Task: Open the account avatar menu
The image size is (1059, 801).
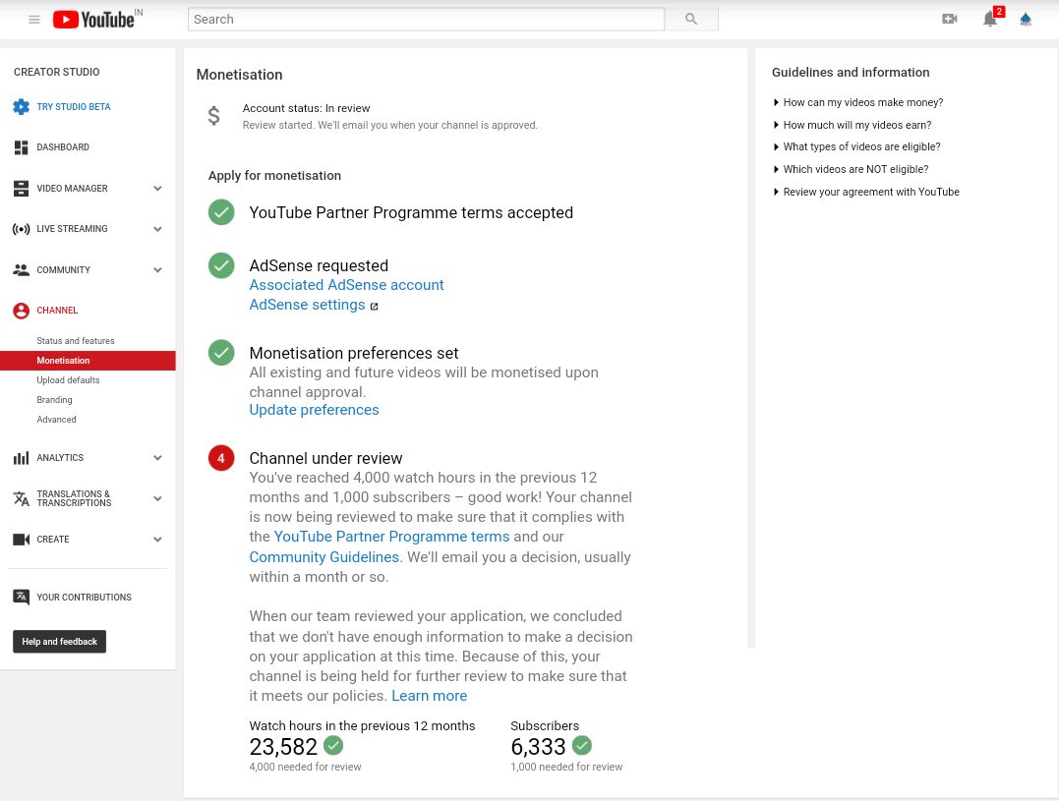Action: coord(1026,19)
